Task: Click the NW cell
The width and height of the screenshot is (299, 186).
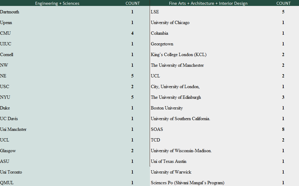Action: (4, 65)
